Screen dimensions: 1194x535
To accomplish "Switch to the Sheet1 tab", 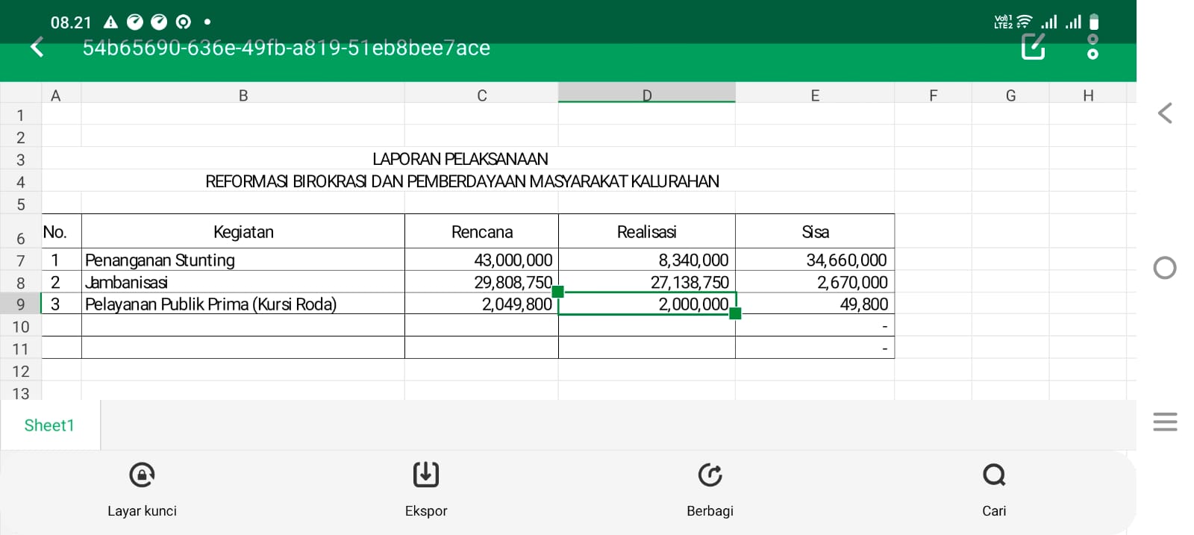I will pyautogui.click(x=49, y=425).
